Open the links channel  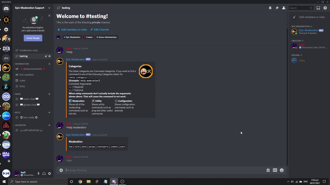tap(33, 86)
